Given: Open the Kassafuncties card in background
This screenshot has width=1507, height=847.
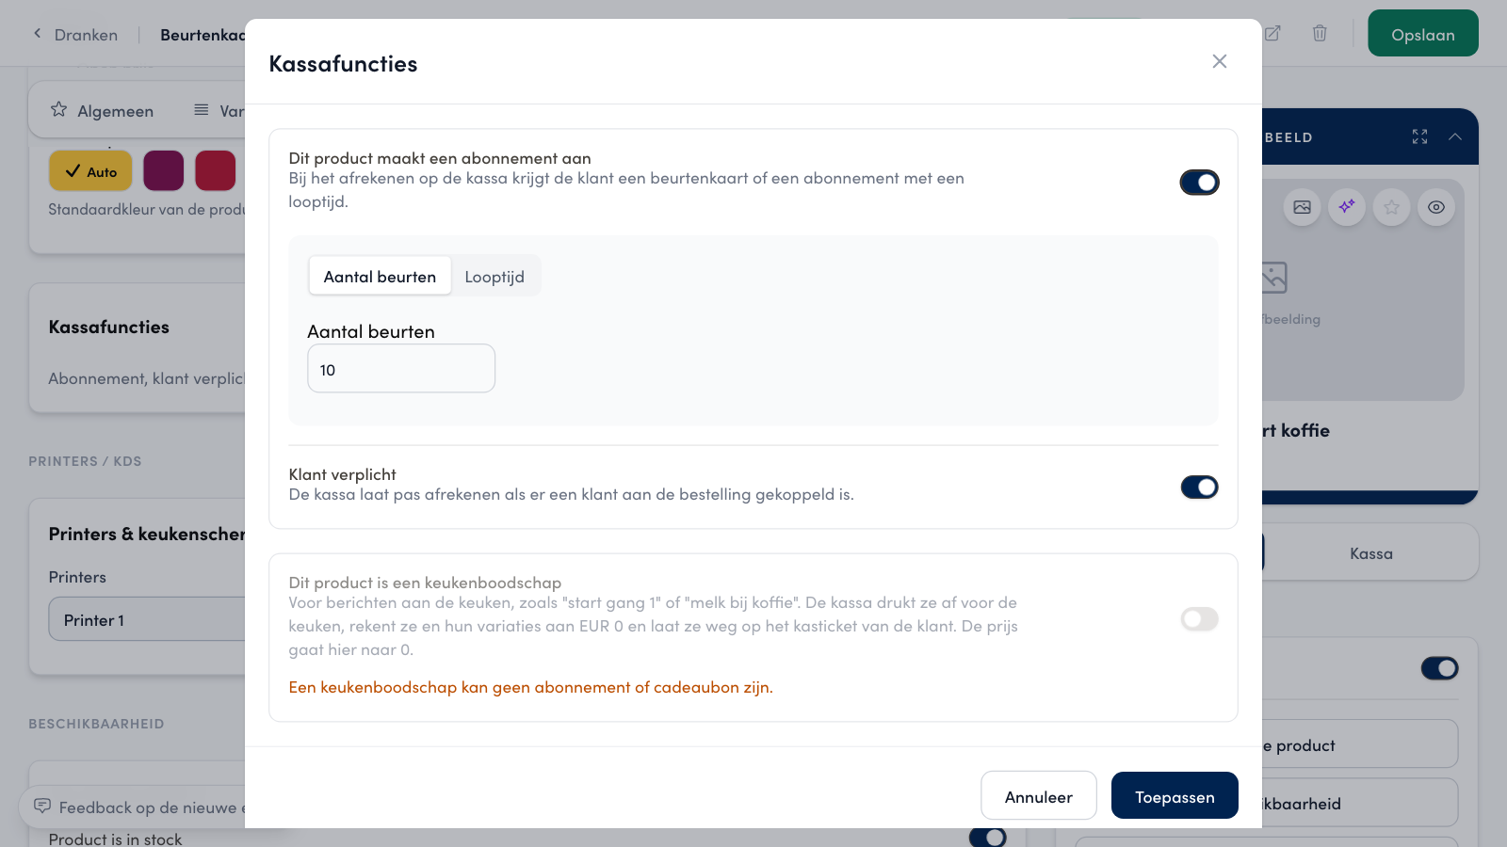Looking at the screenshot, I should click(x=138, y=348).
